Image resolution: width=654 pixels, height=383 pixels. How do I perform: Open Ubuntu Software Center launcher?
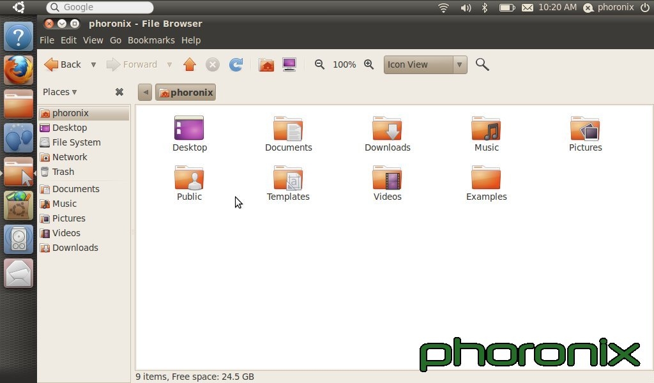pos(19,206)
